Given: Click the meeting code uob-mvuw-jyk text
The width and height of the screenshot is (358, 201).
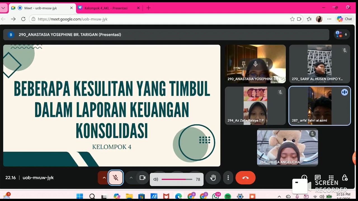Looking at the screenshot, I should point(38,178).
